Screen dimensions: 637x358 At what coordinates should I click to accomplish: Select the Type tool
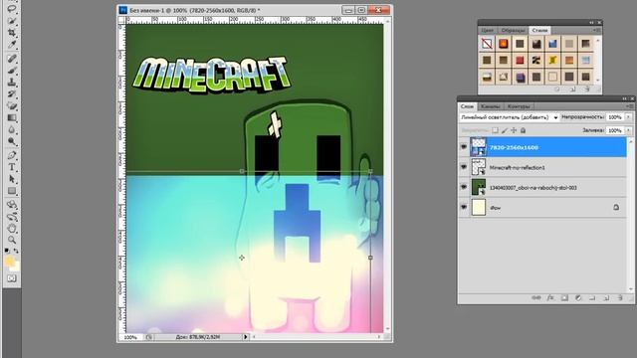coord(12,167)
